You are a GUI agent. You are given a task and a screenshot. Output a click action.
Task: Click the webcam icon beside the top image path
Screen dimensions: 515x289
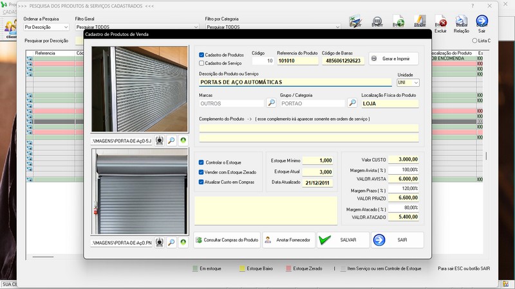[160, 141]
